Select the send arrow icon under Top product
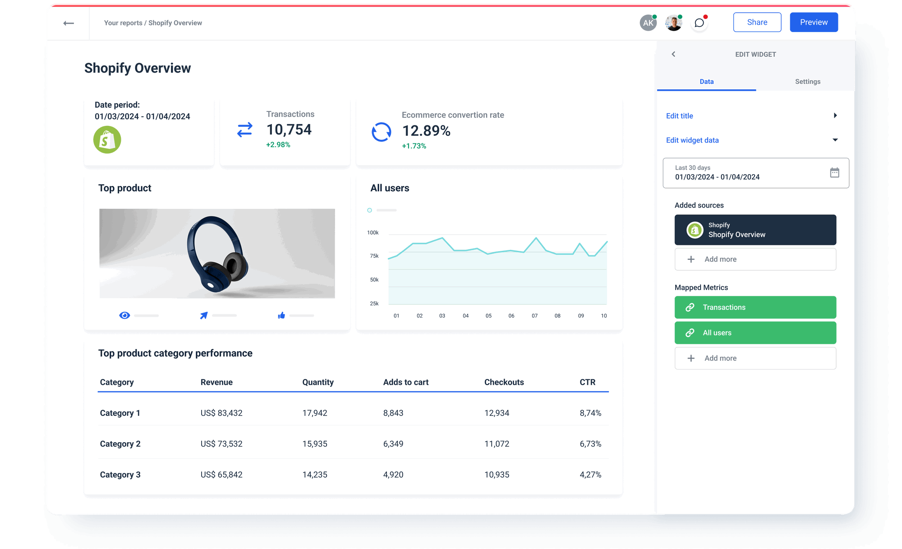This screenshot has height=549, width=902. 203,315
